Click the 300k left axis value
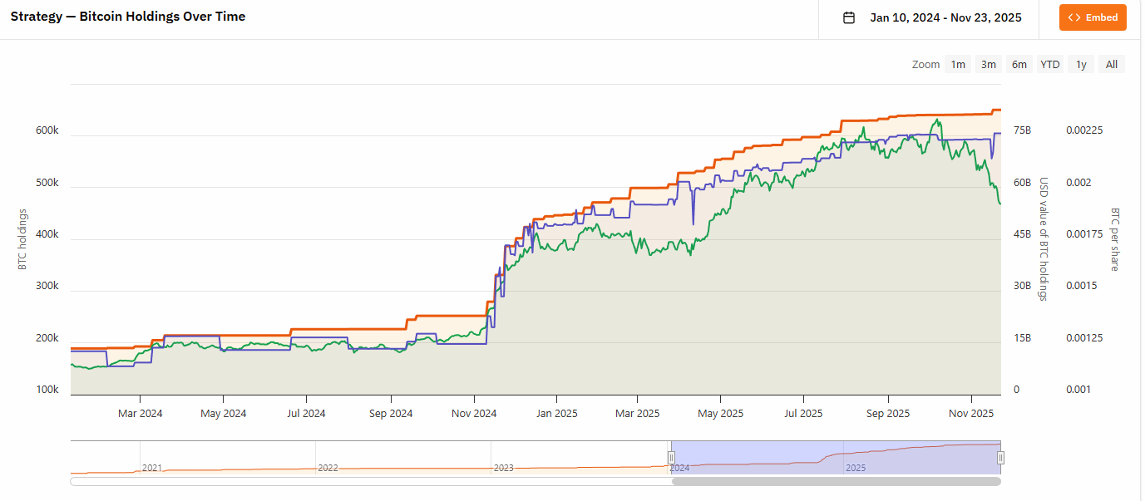Screen dimensions: 1145x501 point(47,286)
